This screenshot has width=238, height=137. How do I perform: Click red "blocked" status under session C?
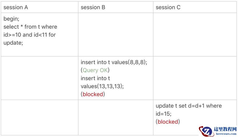click(x=168, y=122)
